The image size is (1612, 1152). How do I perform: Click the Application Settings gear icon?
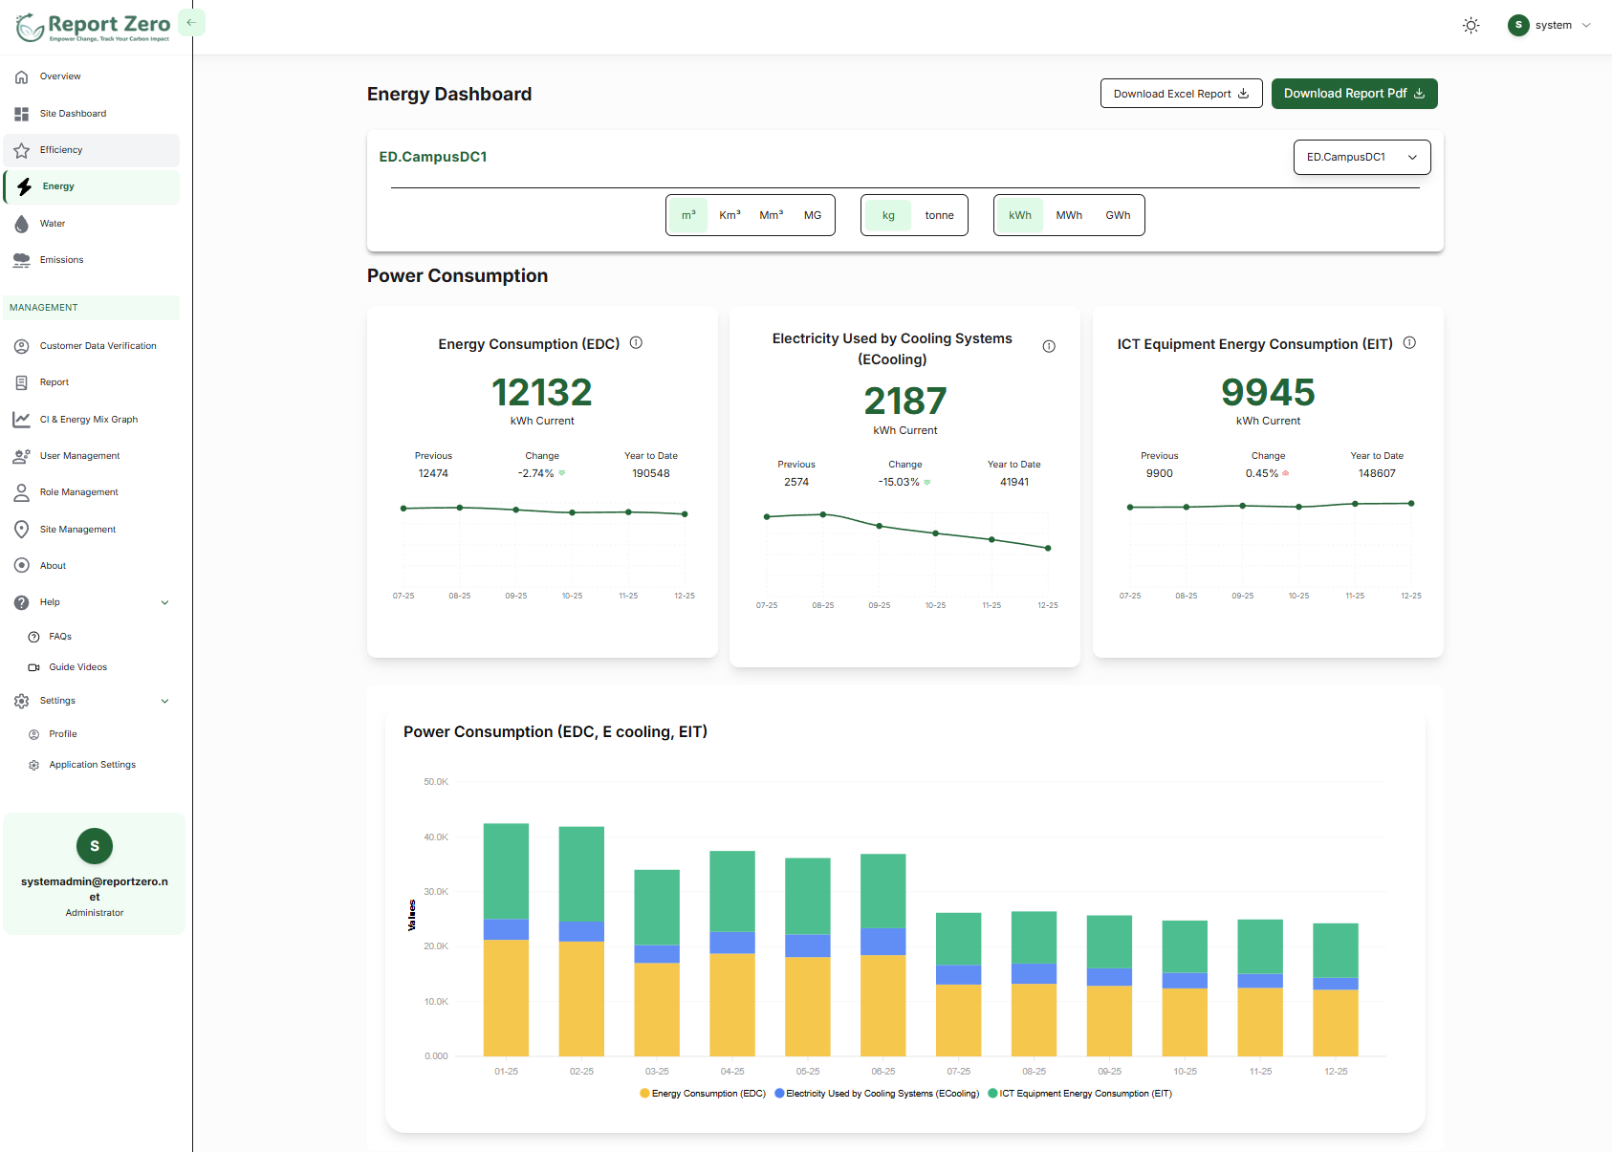click(x=33, y=765)
